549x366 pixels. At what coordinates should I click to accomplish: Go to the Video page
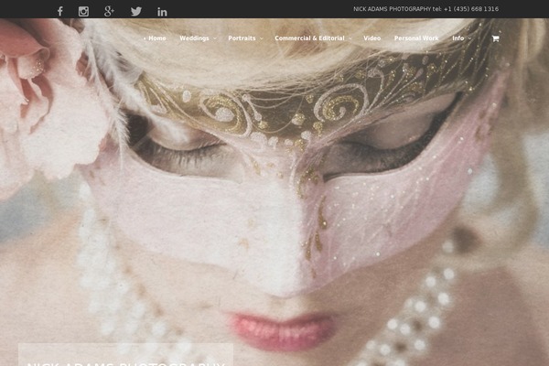371,38
